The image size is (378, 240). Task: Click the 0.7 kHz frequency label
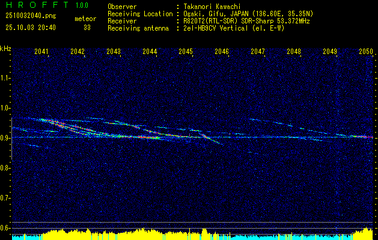point(5,198)
